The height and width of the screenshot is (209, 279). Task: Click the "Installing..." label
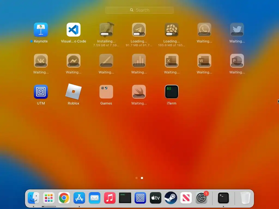[x=106, y=41]
